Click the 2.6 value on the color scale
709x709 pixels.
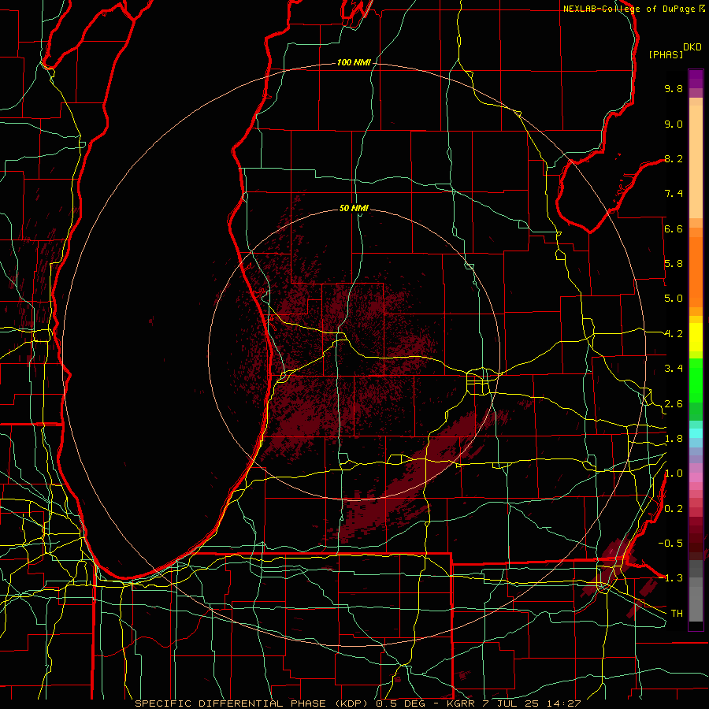tap(674, 404)
